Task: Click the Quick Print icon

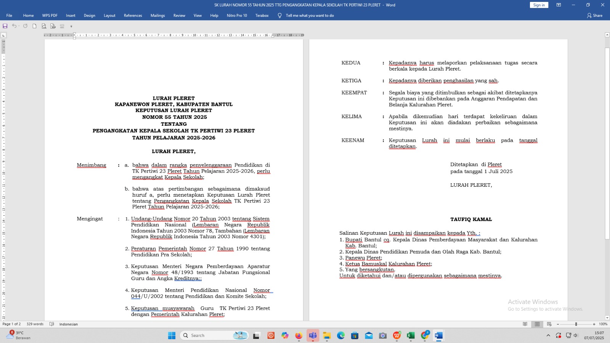Action: [53, 26]
